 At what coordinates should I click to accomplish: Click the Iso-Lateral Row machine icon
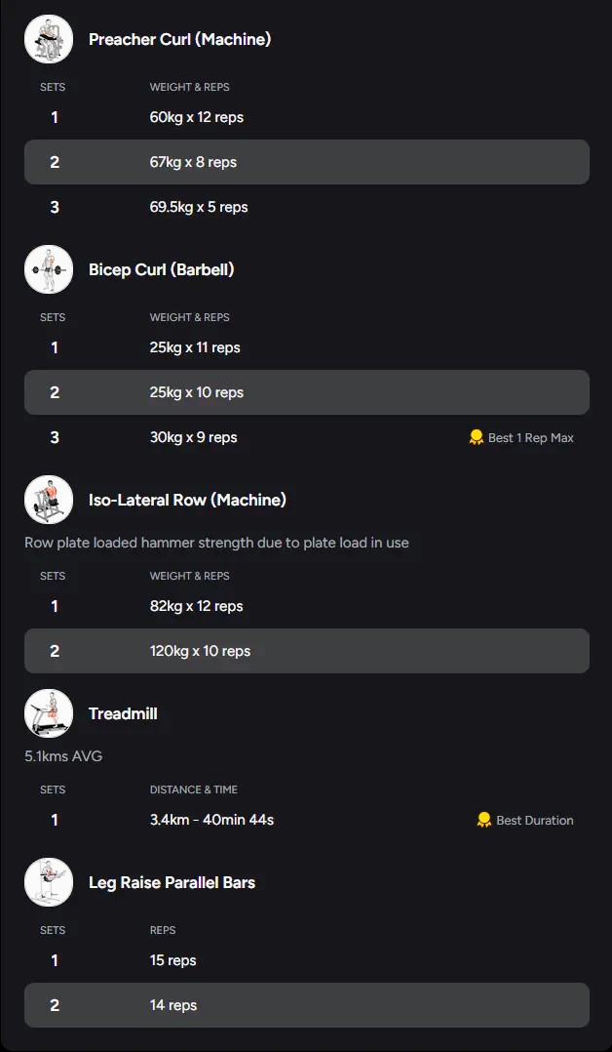tap(49, 500)
